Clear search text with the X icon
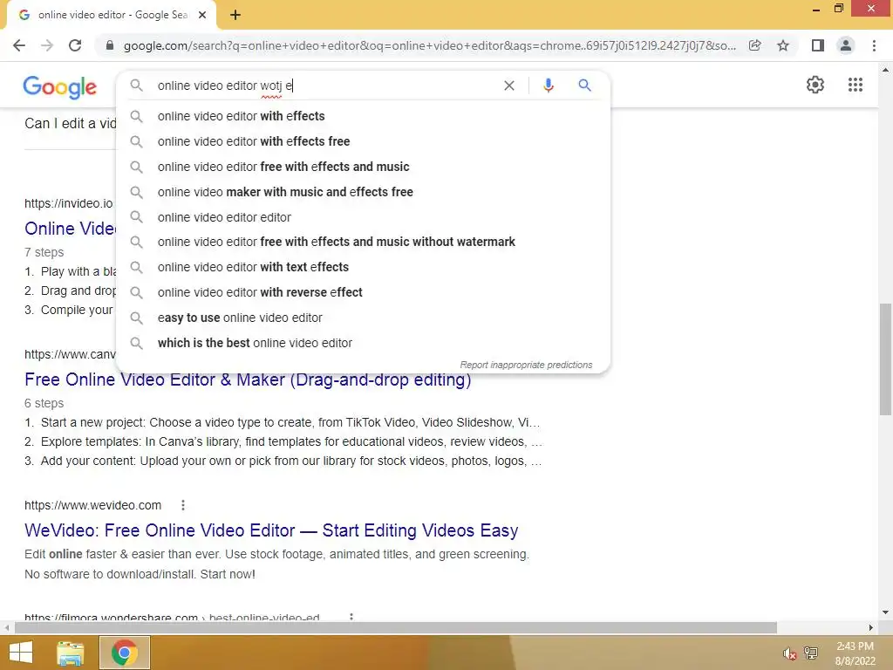This screenshot has height=670, width=893. (x=509, y=85)
